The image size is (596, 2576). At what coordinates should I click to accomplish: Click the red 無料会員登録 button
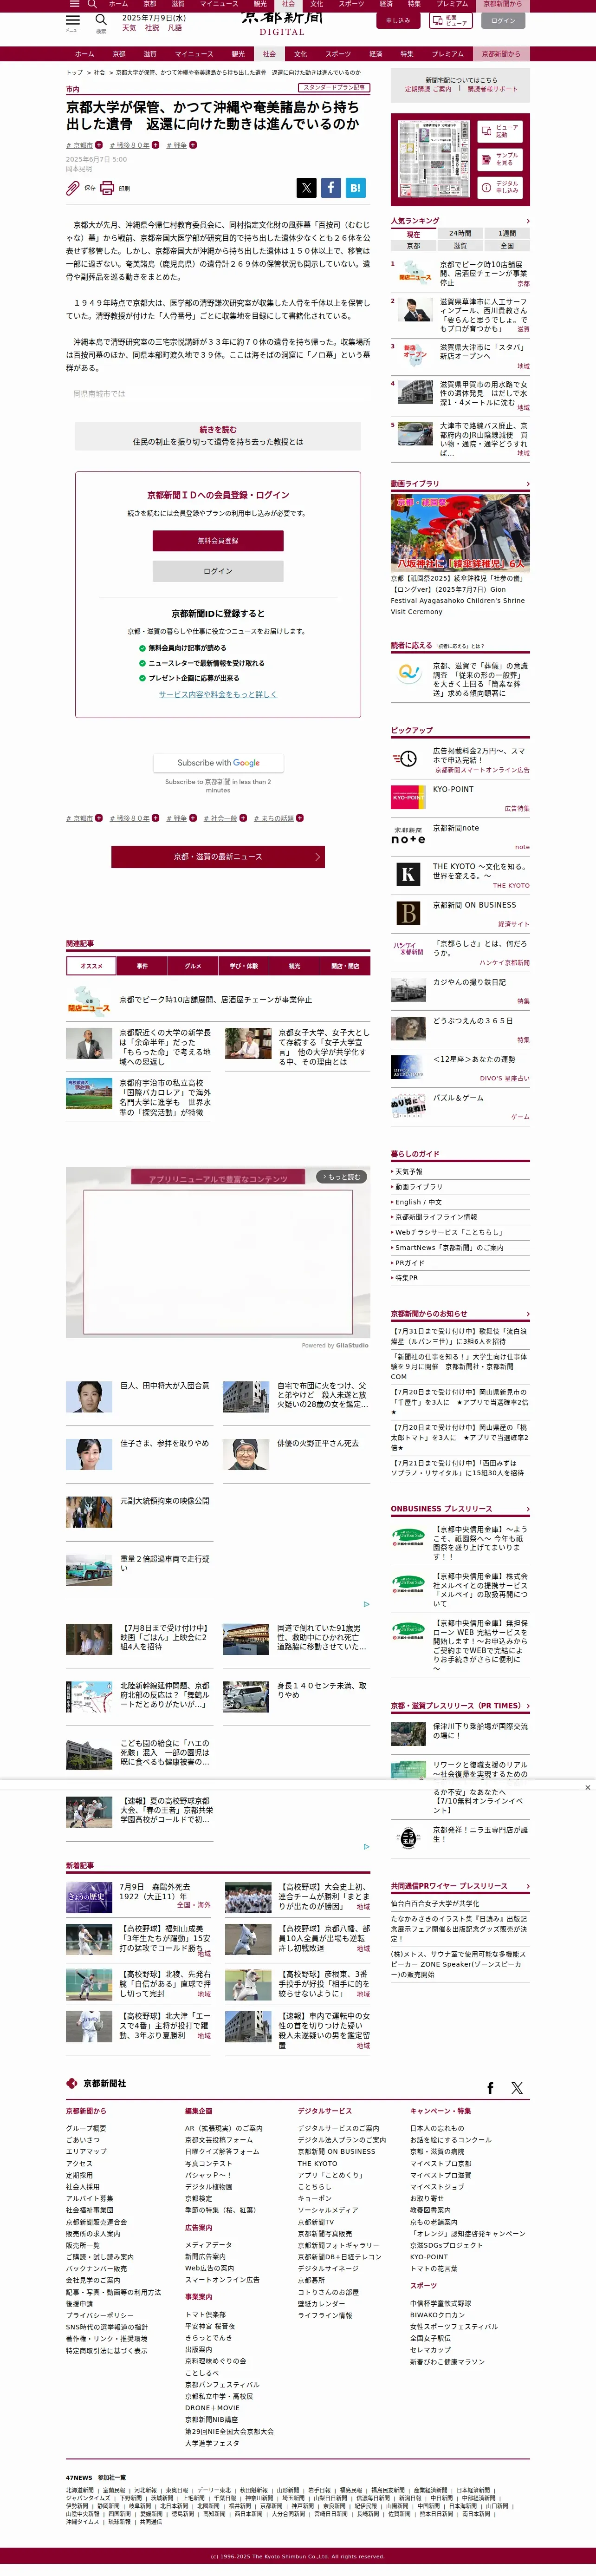218,541
